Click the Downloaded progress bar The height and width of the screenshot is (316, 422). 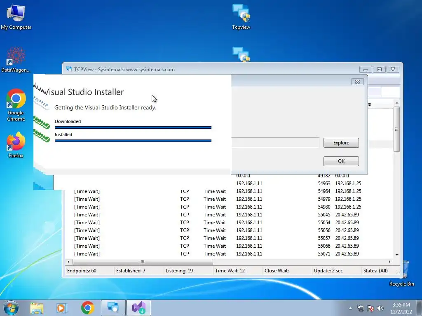coord(133,128)
